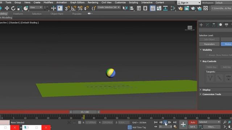Click the Sub-Object button
The height and width of the screenshot is (130, 232).
209,39
